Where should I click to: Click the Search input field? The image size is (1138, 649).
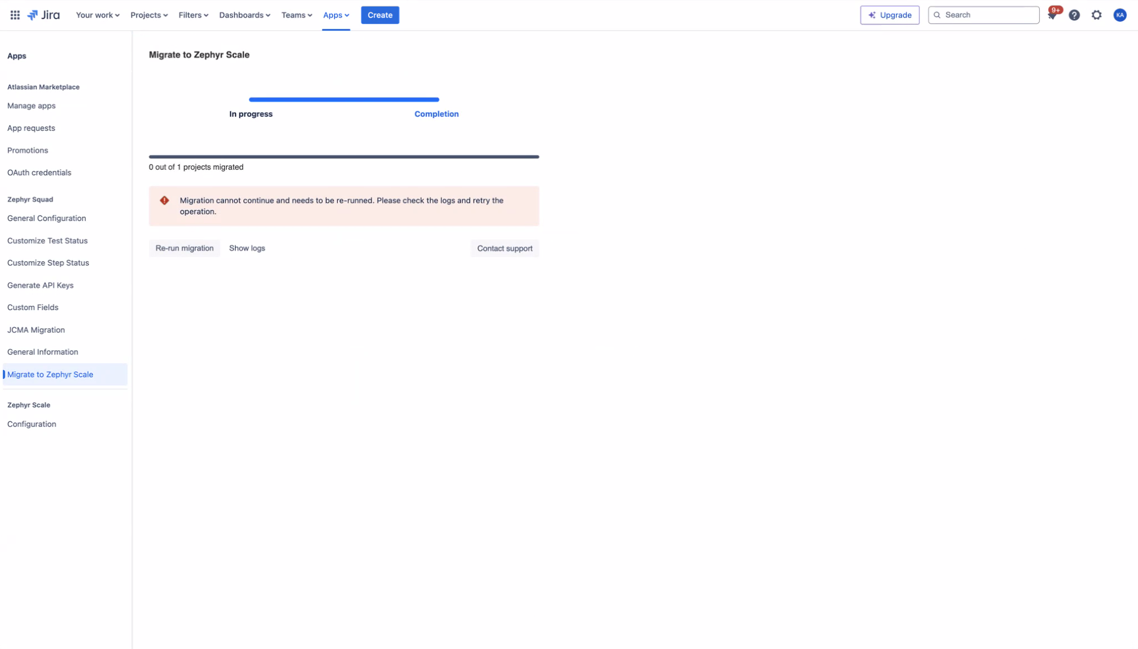pyautogui.click(x=984, y=15)
